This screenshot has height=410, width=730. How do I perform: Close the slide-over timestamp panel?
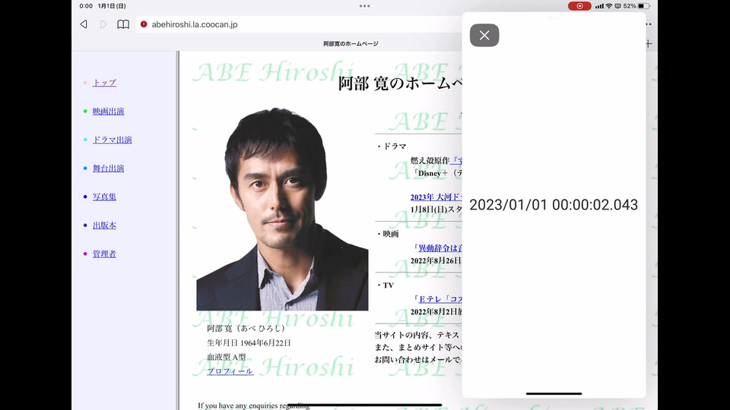pos(484,36)
